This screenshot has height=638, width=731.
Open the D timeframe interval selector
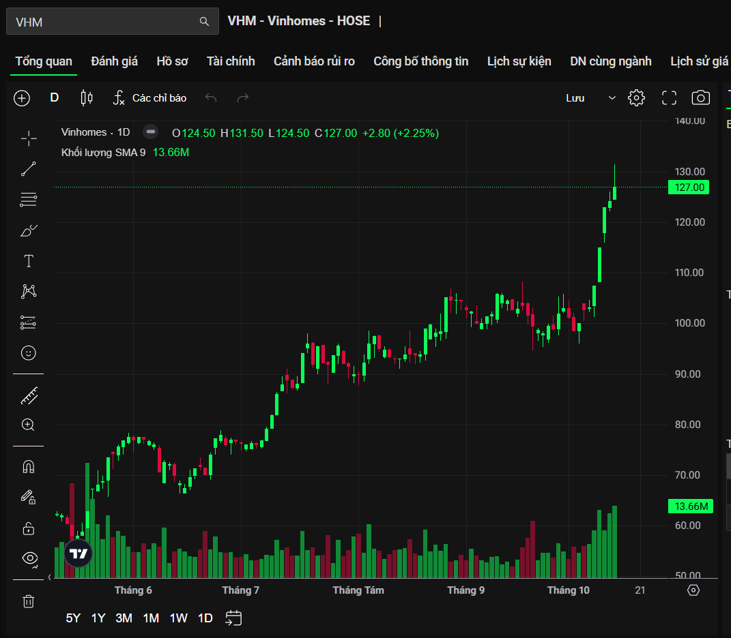click(55, 98)
